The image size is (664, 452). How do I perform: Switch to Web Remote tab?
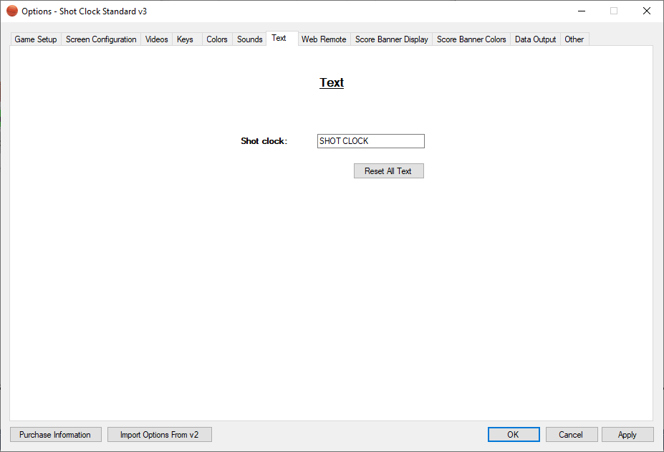[324, 39]
